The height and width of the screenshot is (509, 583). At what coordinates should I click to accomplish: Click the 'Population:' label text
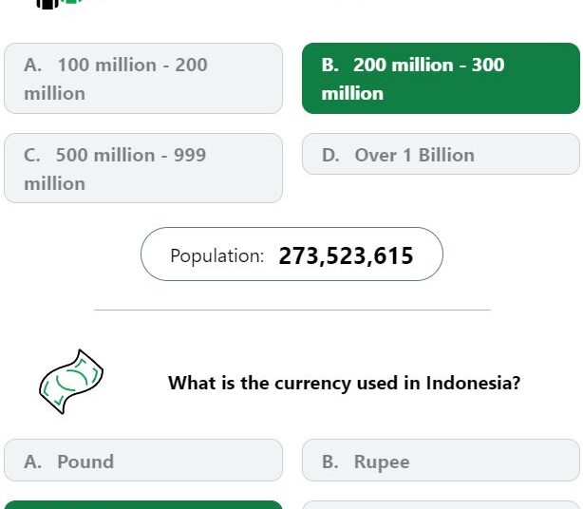(217, 256)
